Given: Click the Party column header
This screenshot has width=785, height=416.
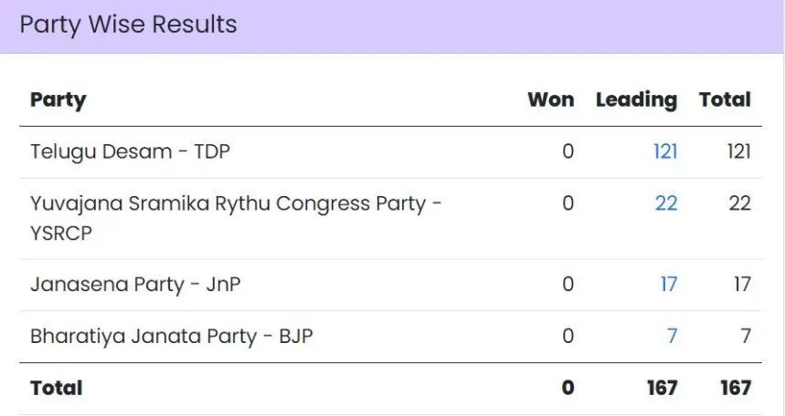Looking at the screenshot, I should click(x=58, y=99).
